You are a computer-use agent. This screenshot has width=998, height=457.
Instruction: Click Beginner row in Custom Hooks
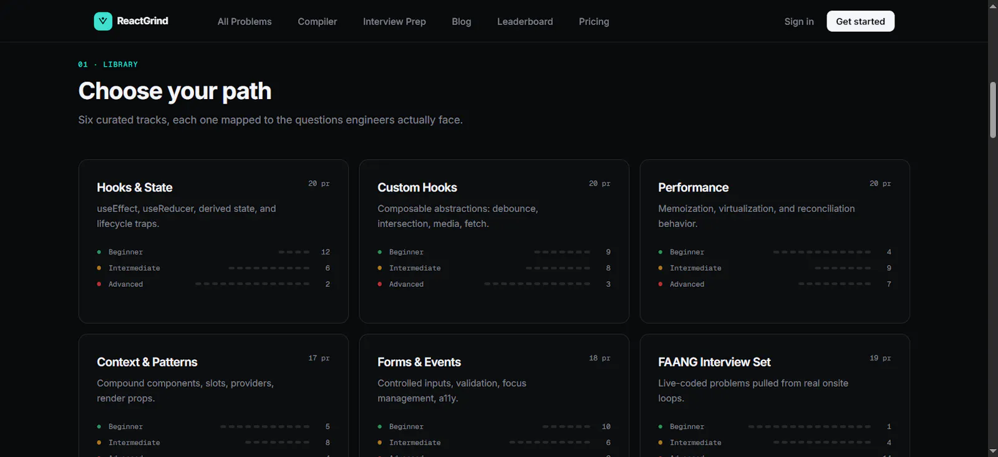click(x=494, y=252)
